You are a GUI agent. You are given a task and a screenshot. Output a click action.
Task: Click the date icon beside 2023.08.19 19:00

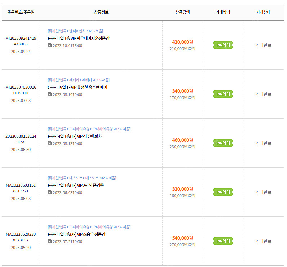tap(49, 94)
